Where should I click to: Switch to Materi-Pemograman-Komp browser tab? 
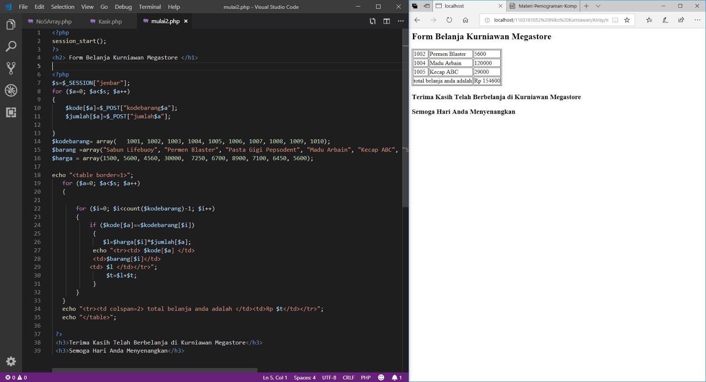[543, 6]
